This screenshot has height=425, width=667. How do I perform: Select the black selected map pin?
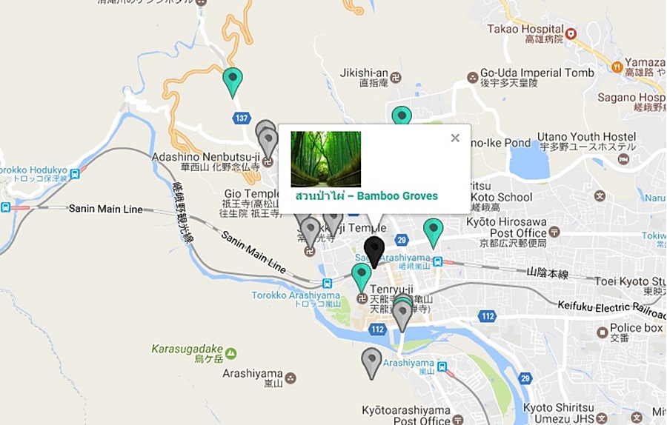[x=374, y=252]
